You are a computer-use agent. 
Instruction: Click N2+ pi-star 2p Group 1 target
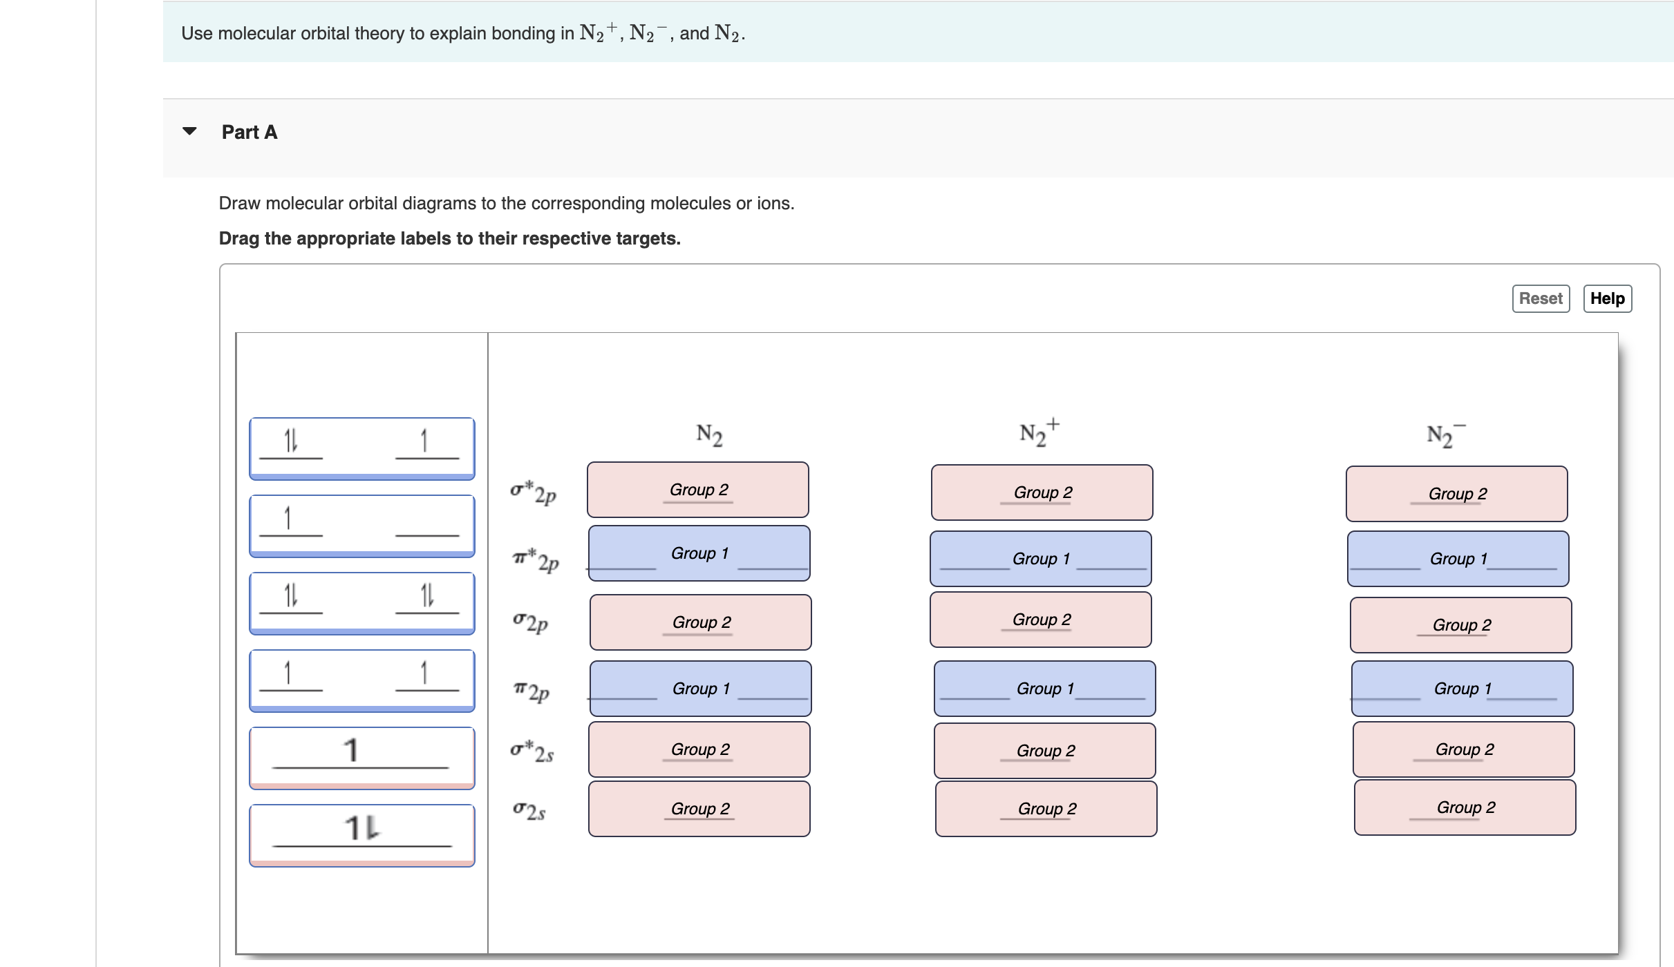[1040, 559]
